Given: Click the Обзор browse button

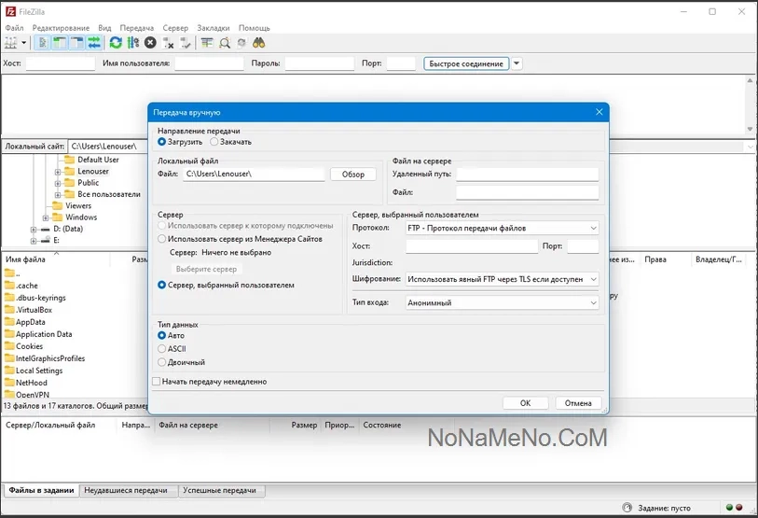Looking at the screenshot, I should point(353,175).
